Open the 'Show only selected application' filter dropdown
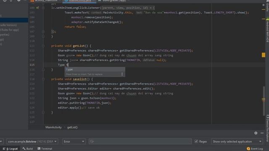 pyautogui.click(x=237, y=142)
